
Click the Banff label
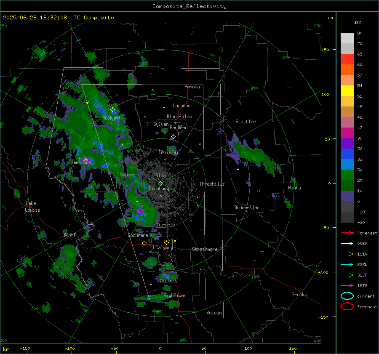coord(69,234)
